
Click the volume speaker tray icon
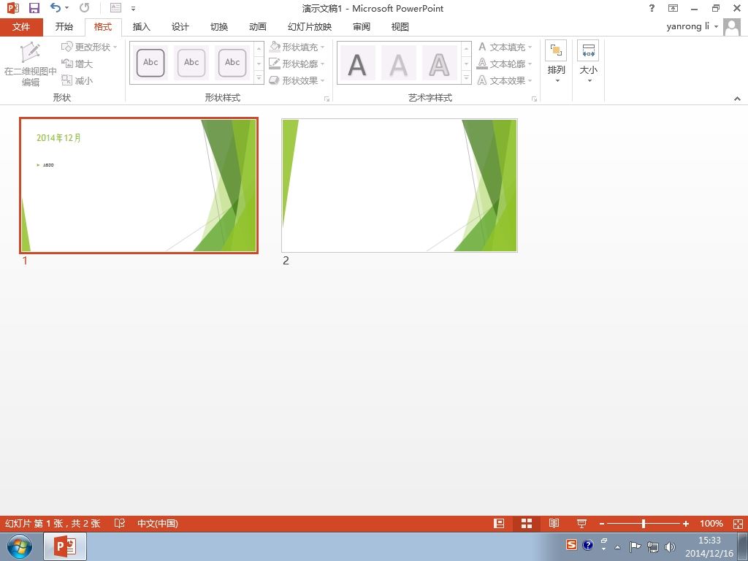(x=670, y=546)
